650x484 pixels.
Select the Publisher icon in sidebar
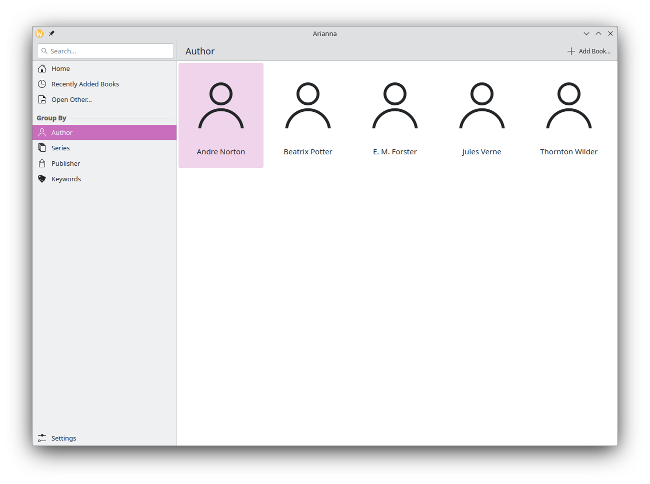[42, 163]
